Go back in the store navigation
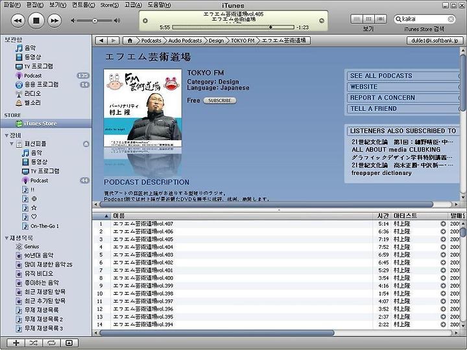 (102, 40)
